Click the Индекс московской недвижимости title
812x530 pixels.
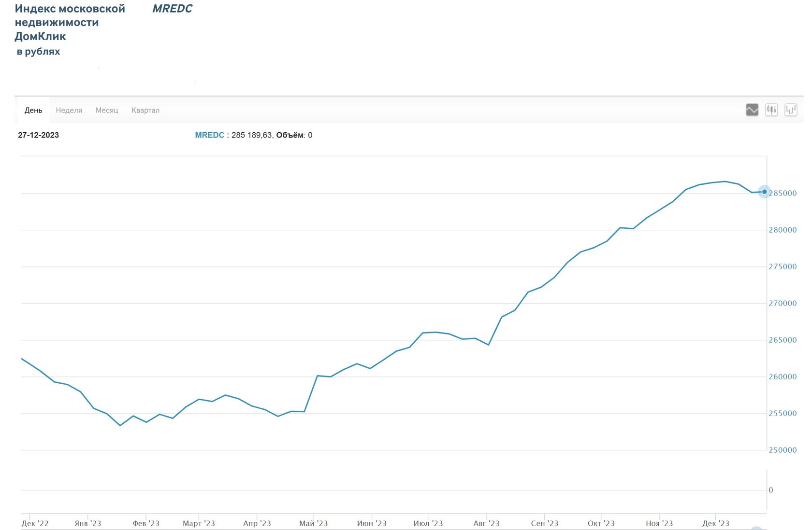pos(70,22)
